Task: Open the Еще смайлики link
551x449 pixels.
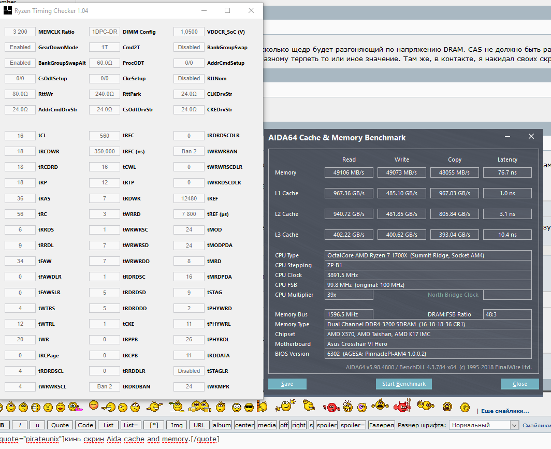Action: [x=504, y=411]
